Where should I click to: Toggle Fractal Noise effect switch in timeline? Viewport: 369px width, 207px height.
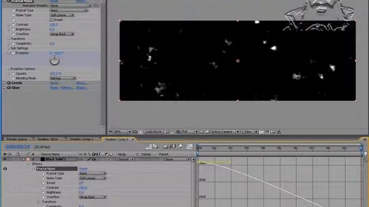pyautogui.click(x=5, y=168)
